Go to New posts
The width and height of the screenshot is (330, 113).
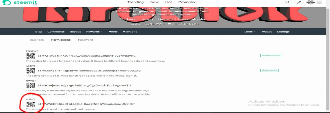tap(154, 2)
